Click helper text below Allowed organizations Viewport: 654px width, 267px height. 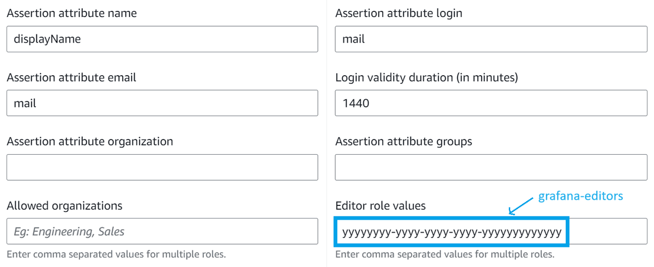116,254
